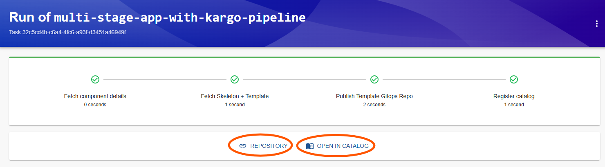Image resolution: width=605 pixels, height=167 pixels.
Task: Click 1 second under Fetch Skeleton + Template
Action: pyautogui.click(x=235, y=105)
